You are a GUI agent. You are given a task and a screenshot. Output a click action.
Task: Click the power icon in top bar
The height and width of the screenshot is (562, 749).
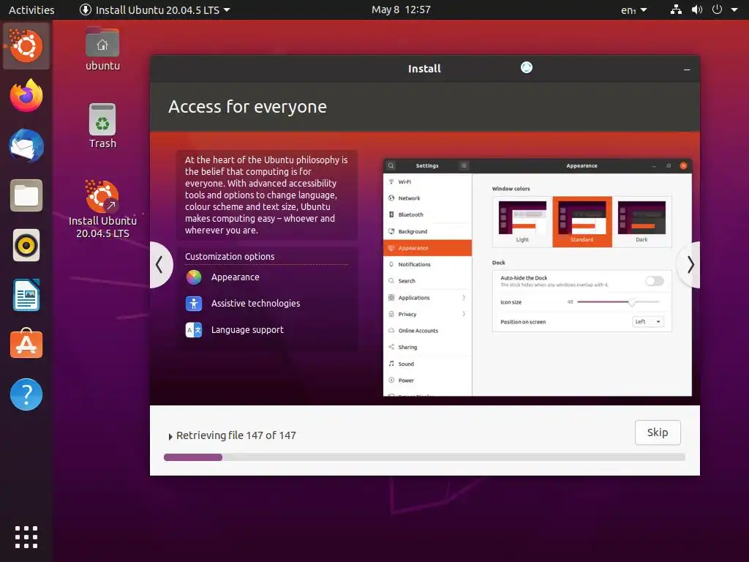pyautogui.click(x=717, y=10)
